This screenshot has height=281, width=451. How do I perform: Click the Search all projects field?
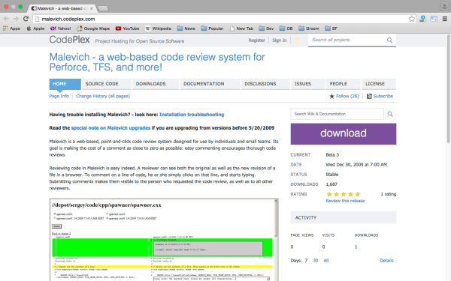pos(347,40)
